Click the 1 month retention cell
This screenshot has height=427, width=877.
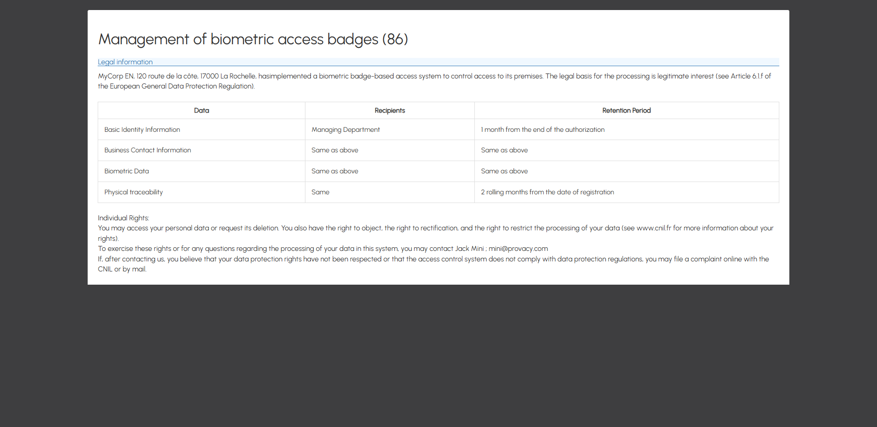coord(626,130)
